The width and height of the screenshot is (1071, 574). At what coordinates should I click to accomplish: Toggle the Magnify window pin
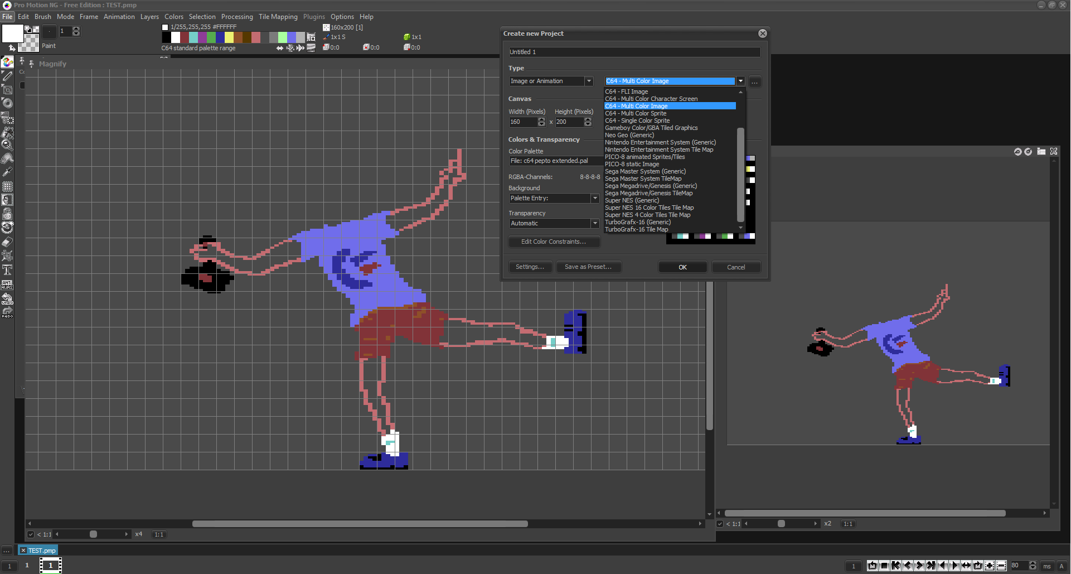click(32, 64)
